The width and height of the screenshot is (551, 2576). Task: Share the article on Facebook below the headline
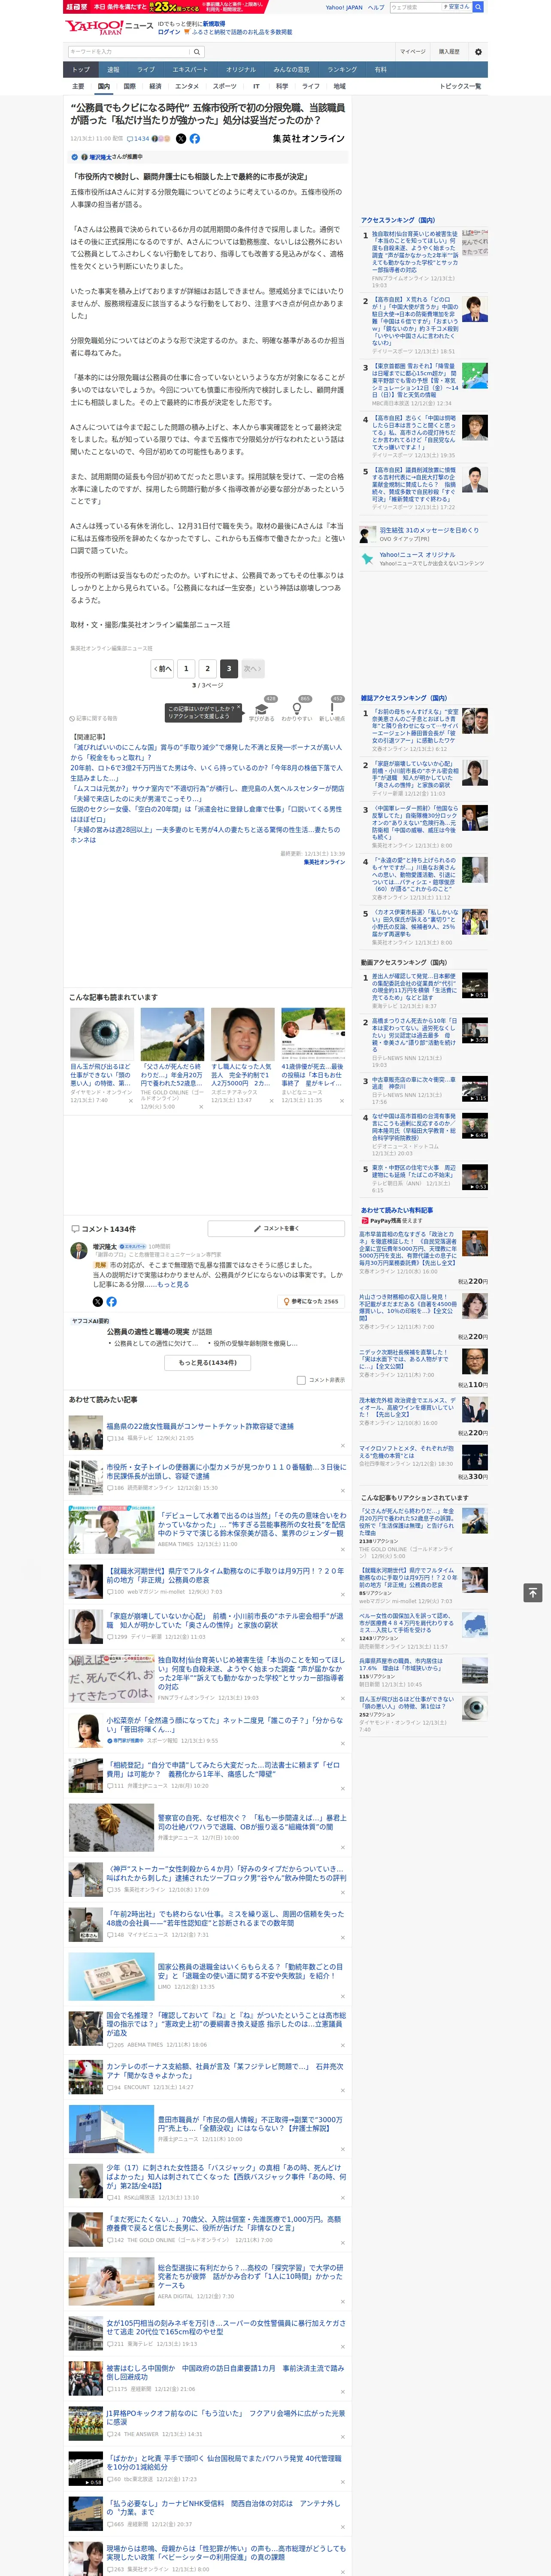[195, 139]
